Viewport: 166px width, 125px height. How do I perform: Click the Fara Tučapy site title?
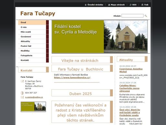pyautogui.click(x=38, y=13)
